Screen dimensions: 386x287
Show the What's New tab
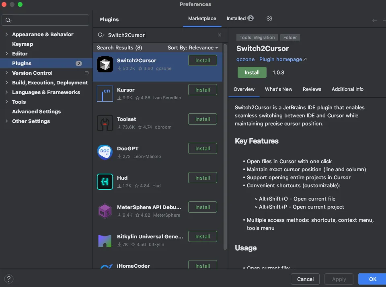tap(279, 89)
